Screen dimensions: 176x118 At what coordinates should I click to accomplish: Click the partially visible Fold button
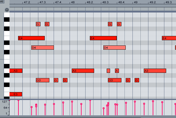click(2, 2)
